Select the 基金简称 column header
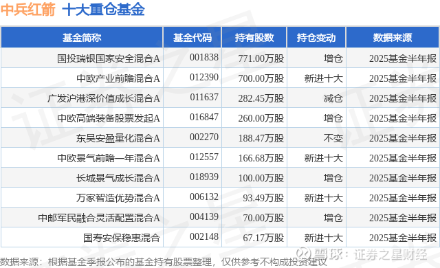The height and width of the screenshot is (268, 440). pyautogui.click(x=82, y=38)
